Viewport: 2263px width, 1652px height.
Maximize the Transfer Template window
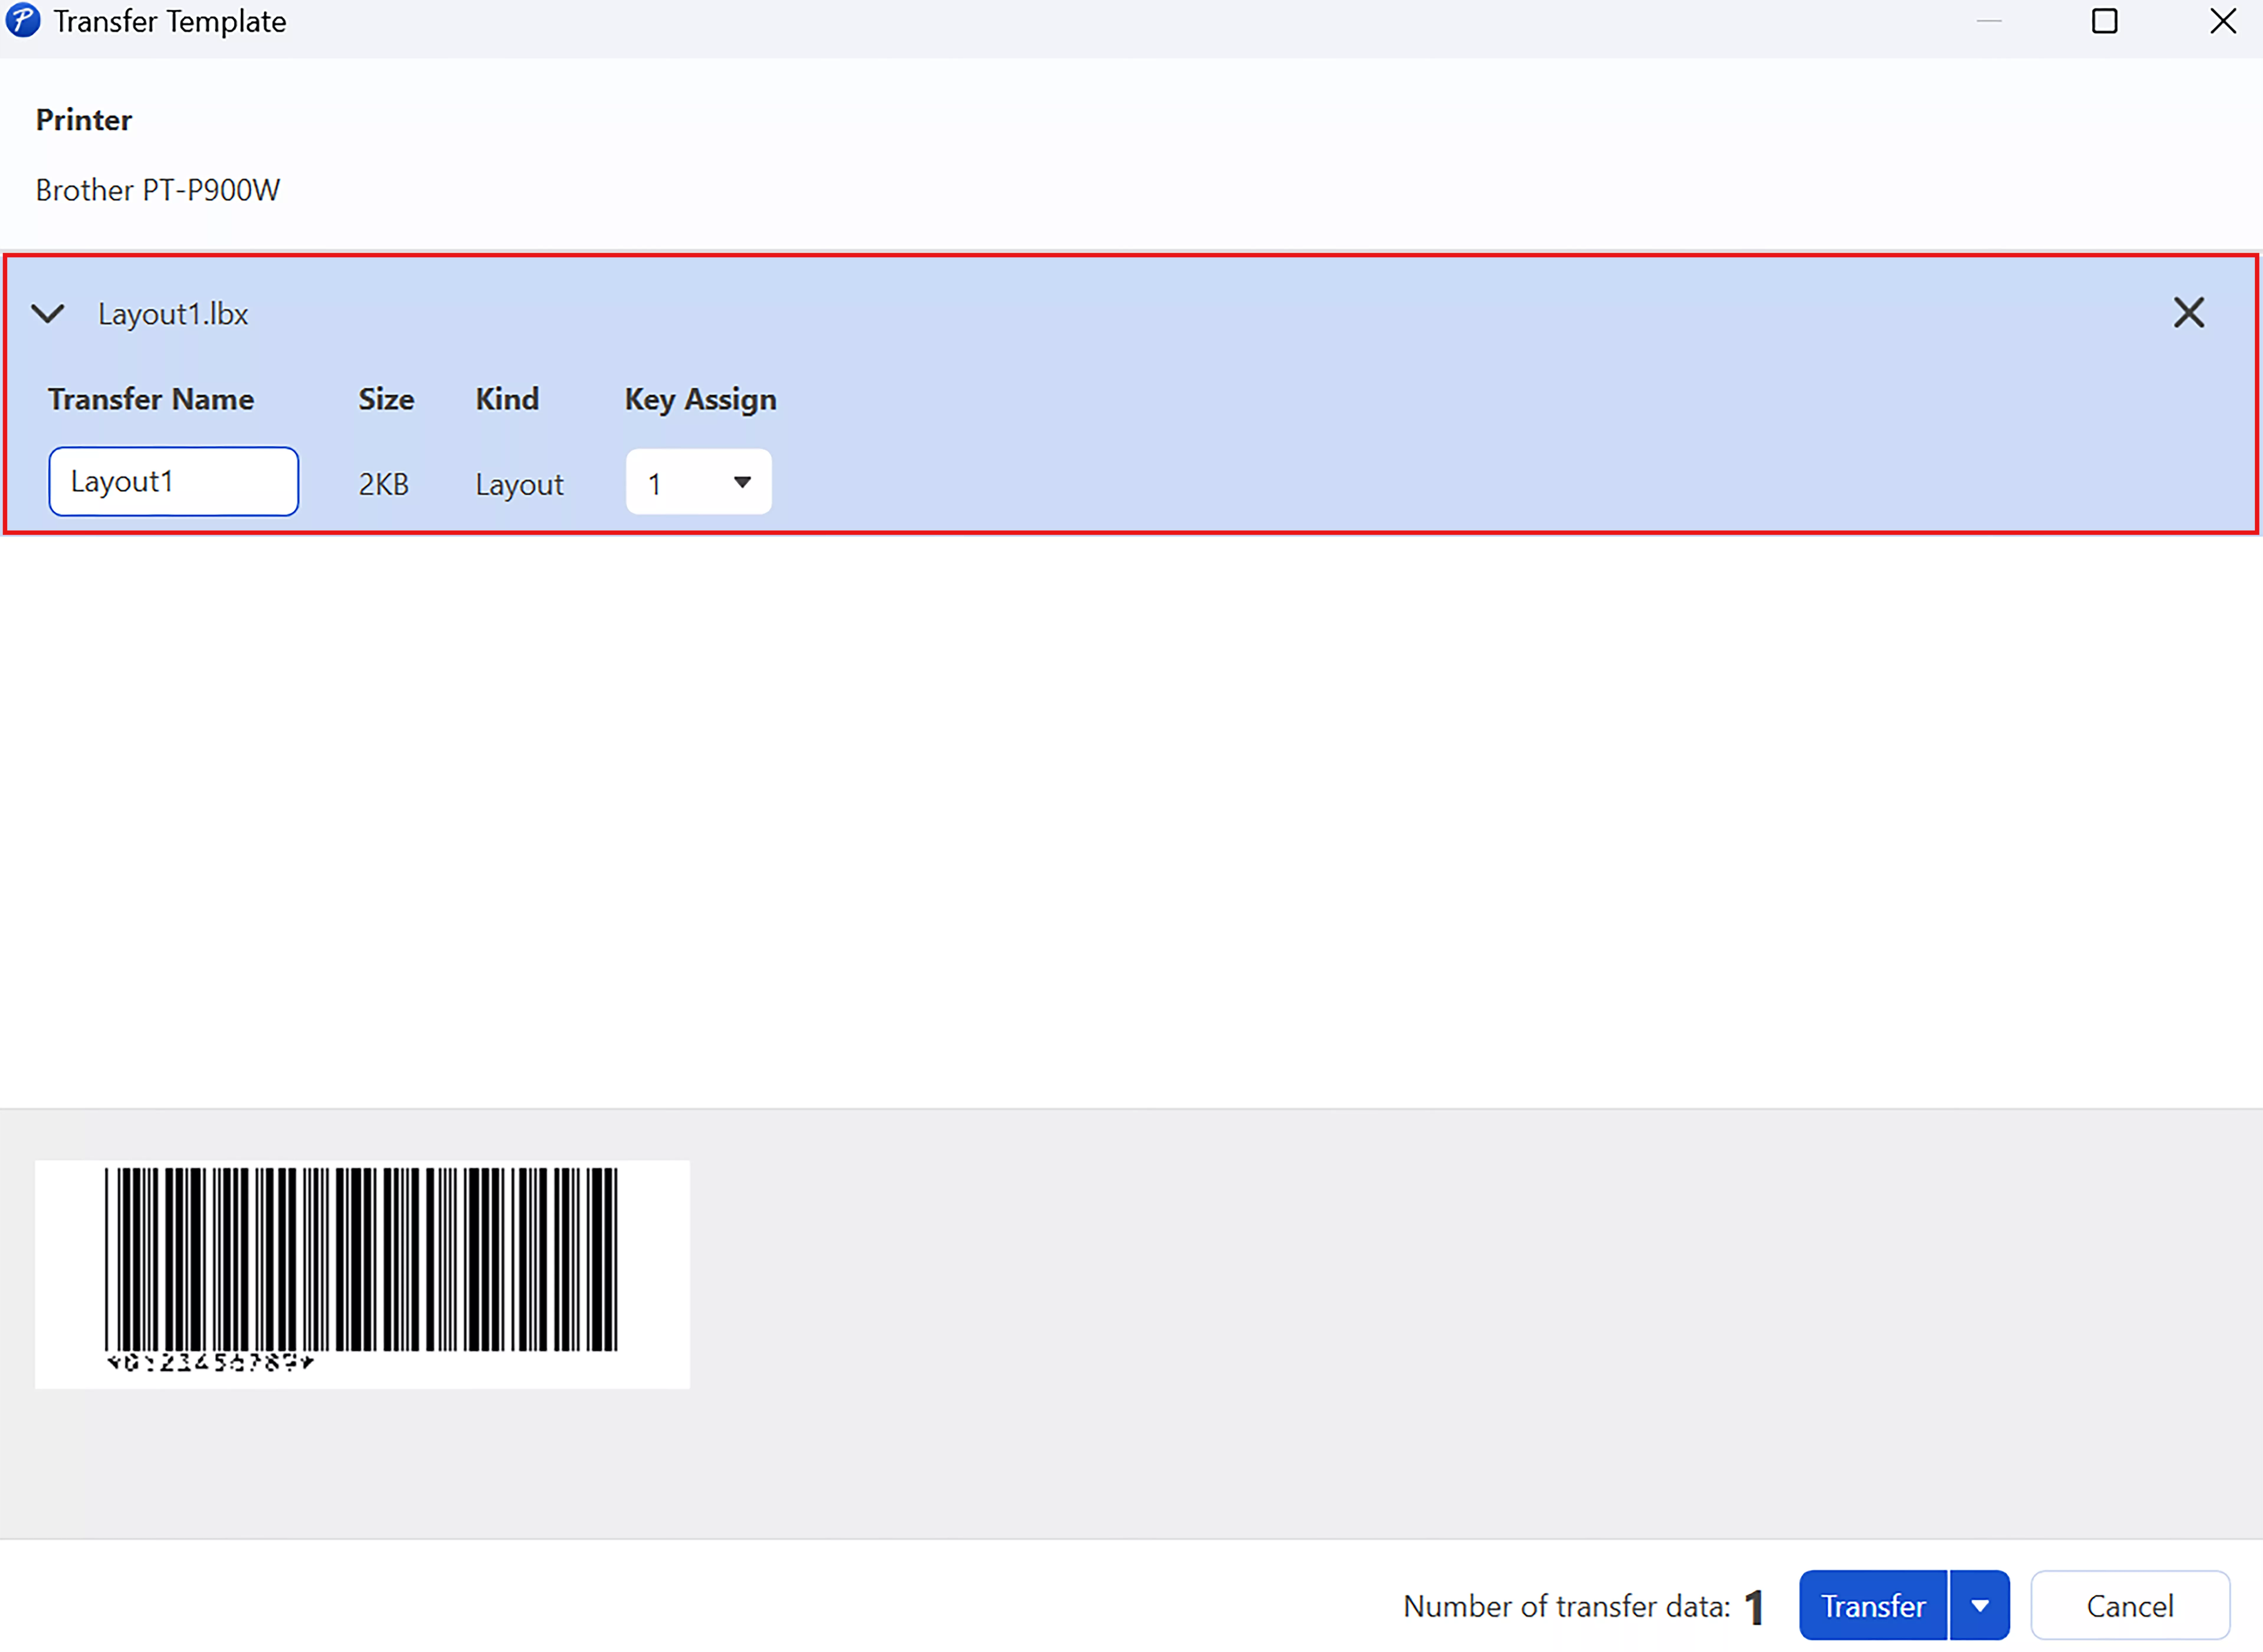tap(2104, 21)
